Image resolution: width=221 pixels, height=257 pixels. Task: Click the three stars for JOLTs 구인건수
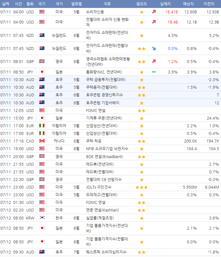[x=142, y=187]
